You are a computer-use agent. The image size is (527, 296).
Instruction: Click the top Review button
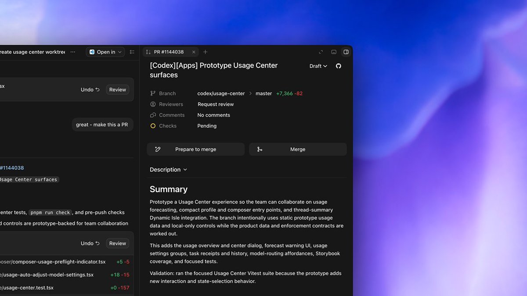[118, 89]
